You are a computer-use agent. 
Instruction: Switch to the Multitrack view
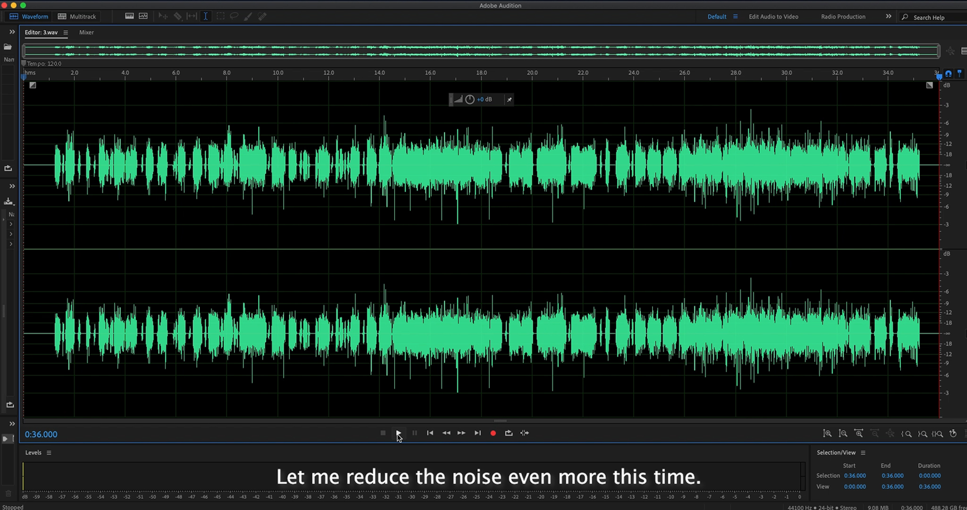coord(77,17)
